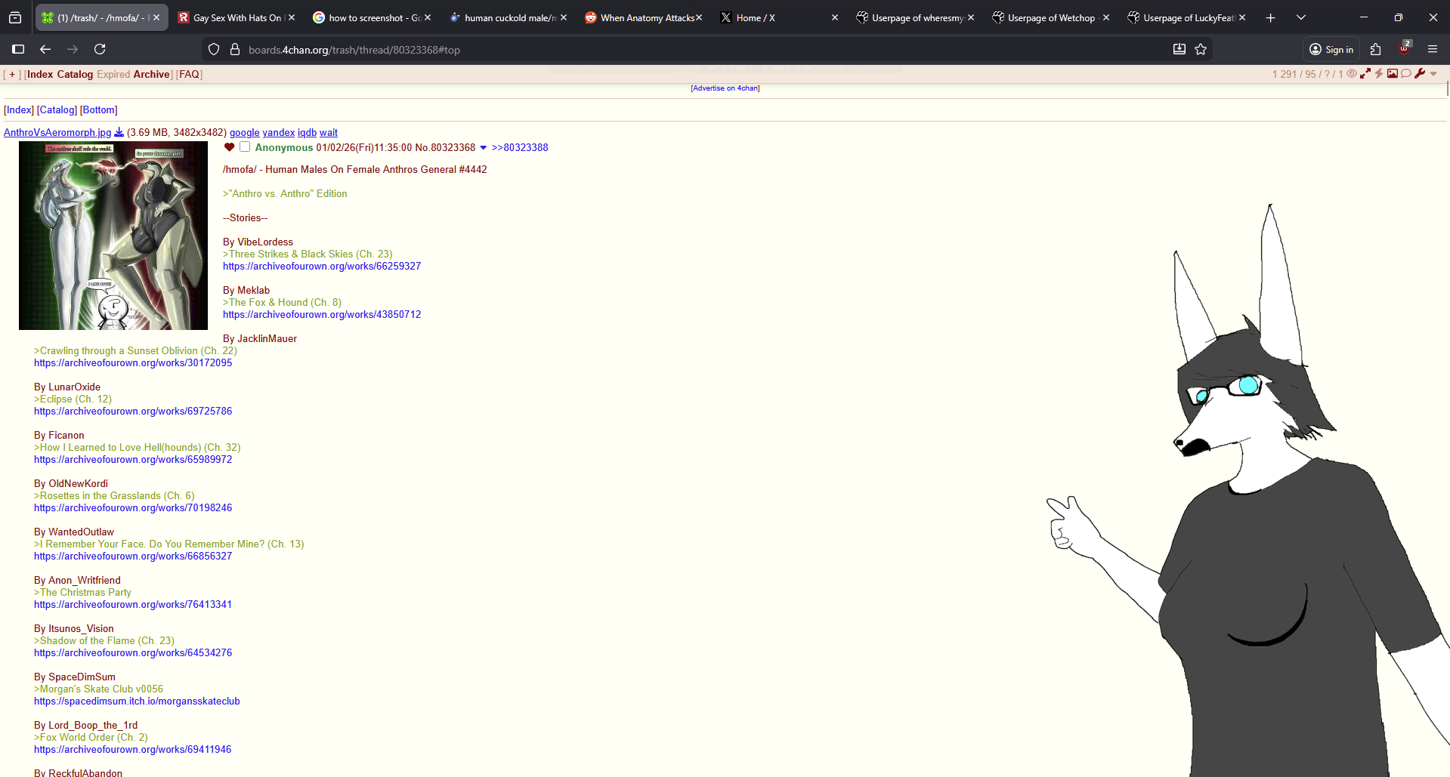
Task: Click the heart icon on the original post
Action: point(229,147)
